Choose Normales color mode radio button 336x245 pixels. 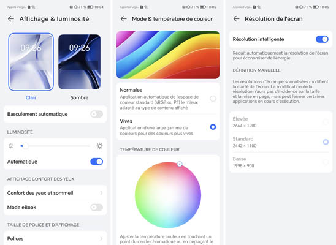(213, 99)
